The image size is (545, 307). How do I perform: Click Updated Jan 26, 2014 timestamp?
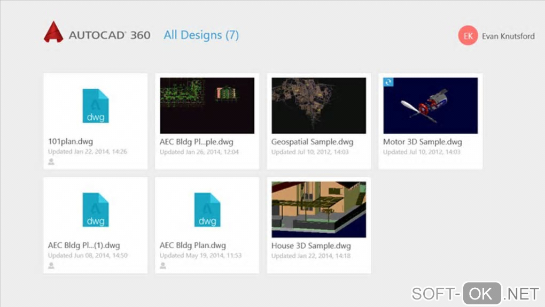[x=199, y=152]
